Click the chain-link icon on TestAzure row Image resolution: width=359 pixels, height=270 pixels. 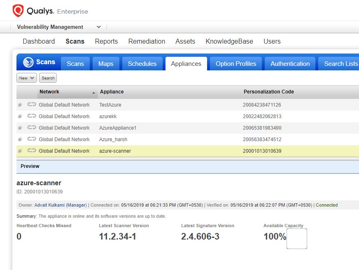coord(31,105)
